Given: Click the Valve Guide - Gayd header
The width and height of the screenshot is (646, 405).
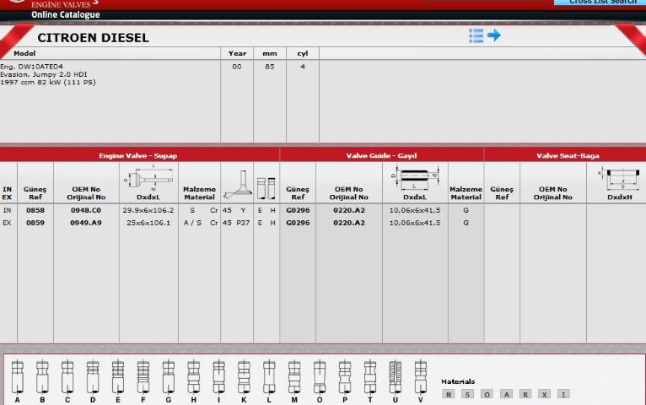Looking at the screenshot, I should click(381, 155).
